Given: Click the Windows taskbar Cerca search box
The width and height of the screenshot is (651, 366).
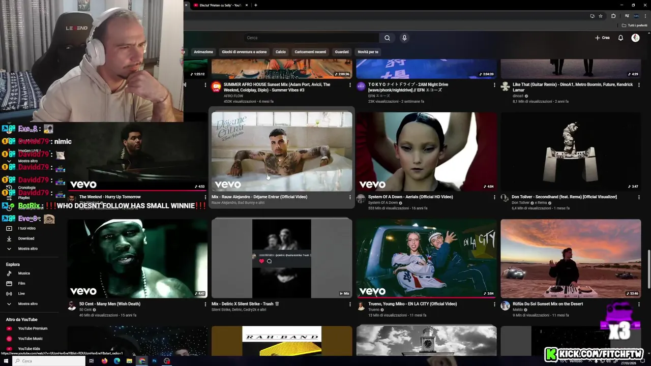Looking at the screenshot, I should pyautogui.click(x=49, y=361).
